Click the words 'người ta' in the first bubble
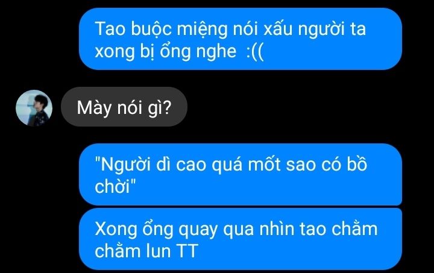Viewport: 434px width, 273px height. [x=332, y=30]
